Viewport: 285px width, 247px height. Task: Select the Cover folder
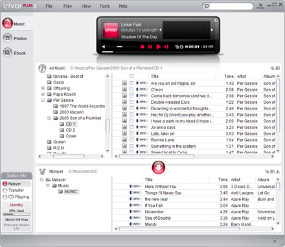pos(71,136)
